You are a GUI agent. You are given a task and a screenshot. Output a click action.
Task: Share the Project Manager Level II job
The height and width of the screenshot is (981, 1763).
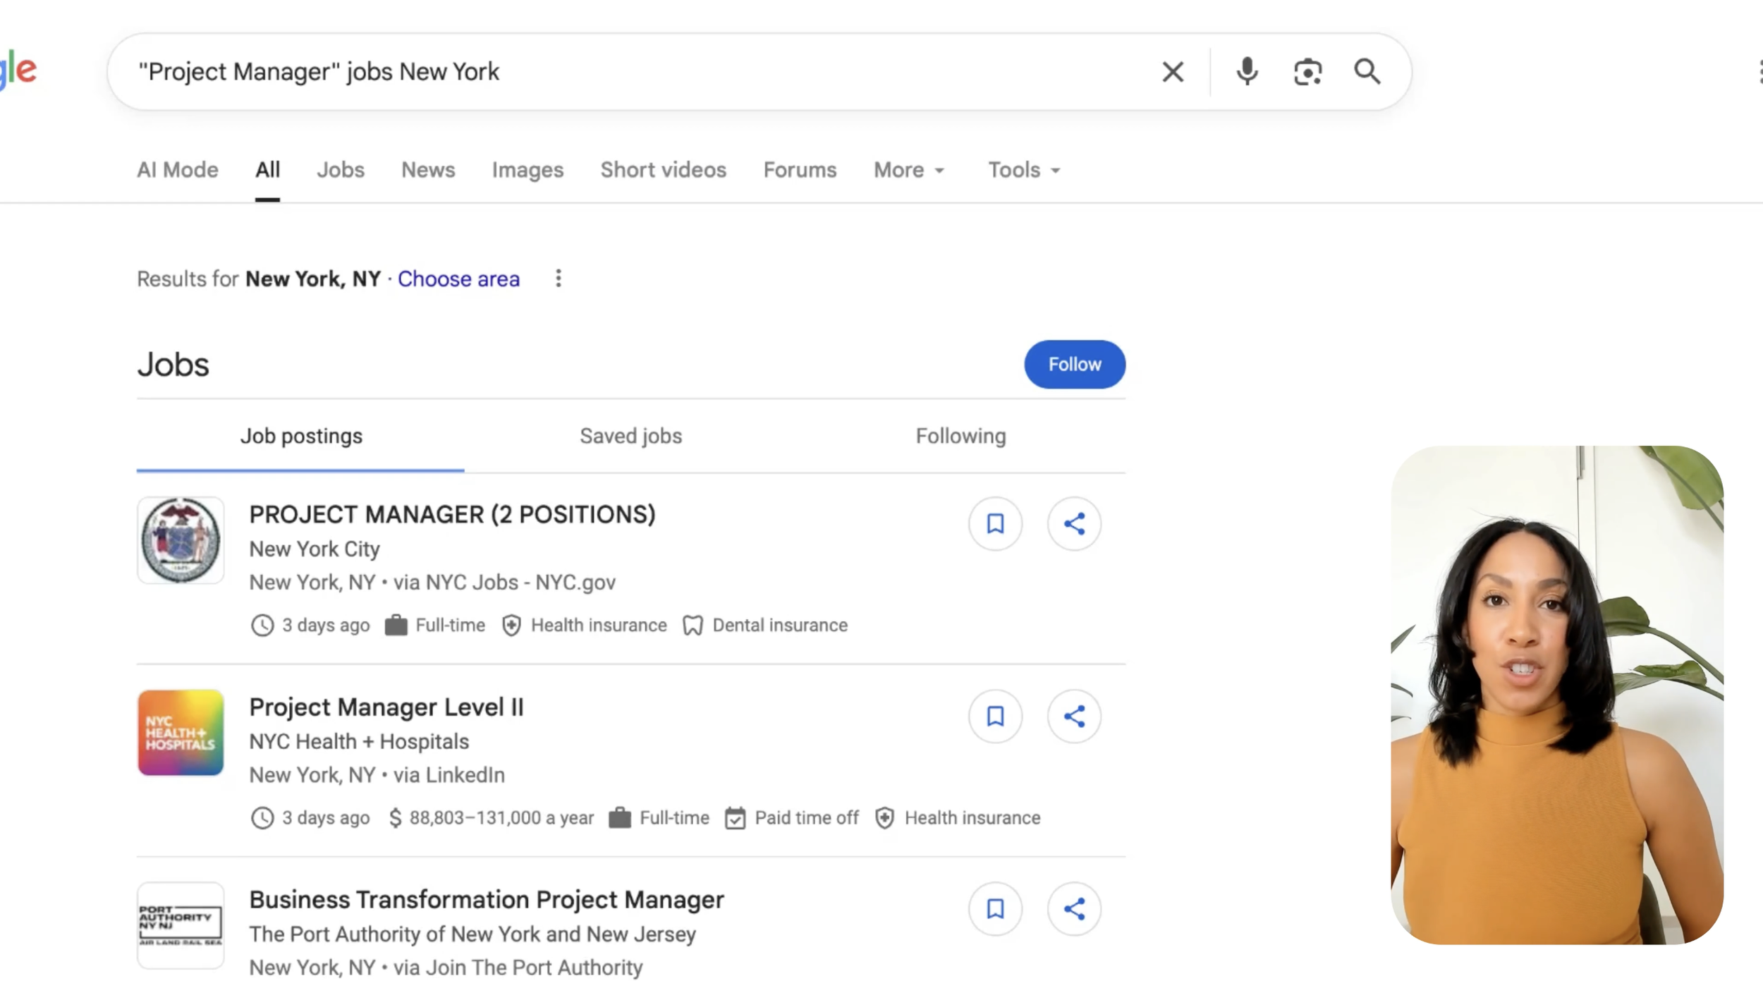pyautogui.click(x=1074, y=717)
